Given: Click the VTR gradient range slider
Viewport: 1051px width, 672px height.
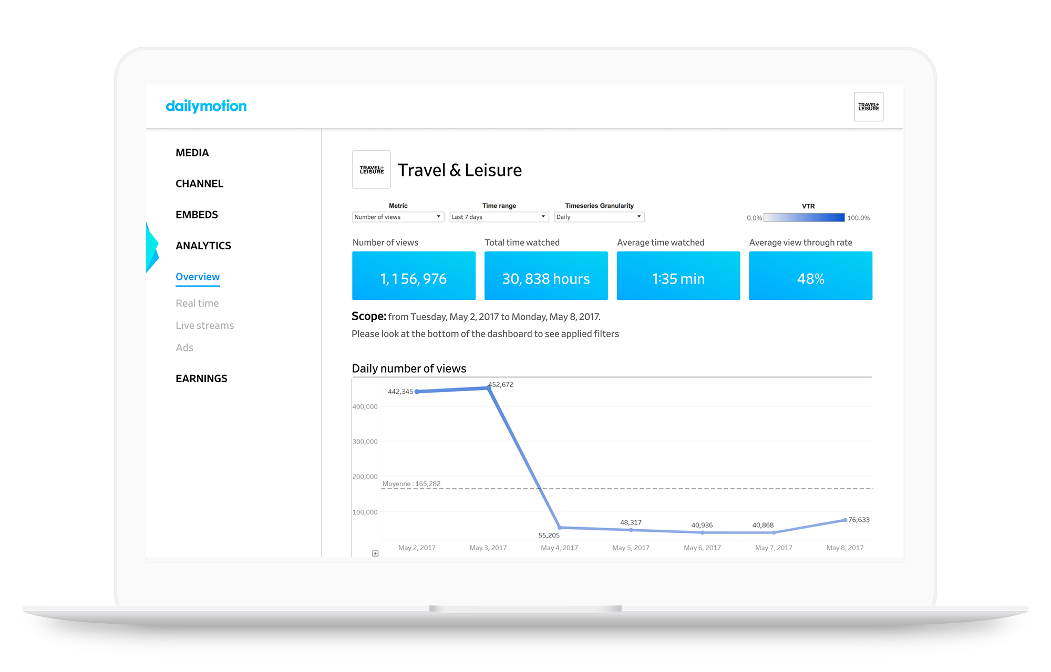Looking at the screenshot, I should click(804, 218).
